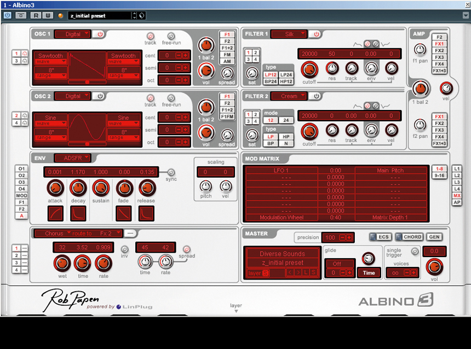Increase OSC 1 cent value with plus
This screenshot has height=349, width=471.
pos(185,55)
